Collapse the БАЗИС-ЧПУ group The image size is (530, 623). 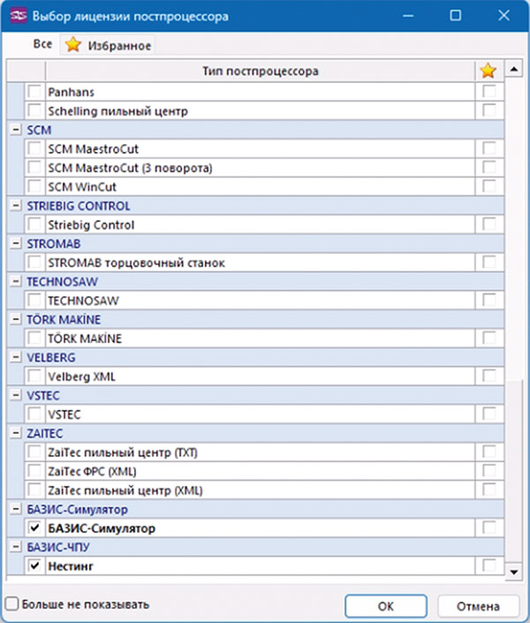pos(15,547)
